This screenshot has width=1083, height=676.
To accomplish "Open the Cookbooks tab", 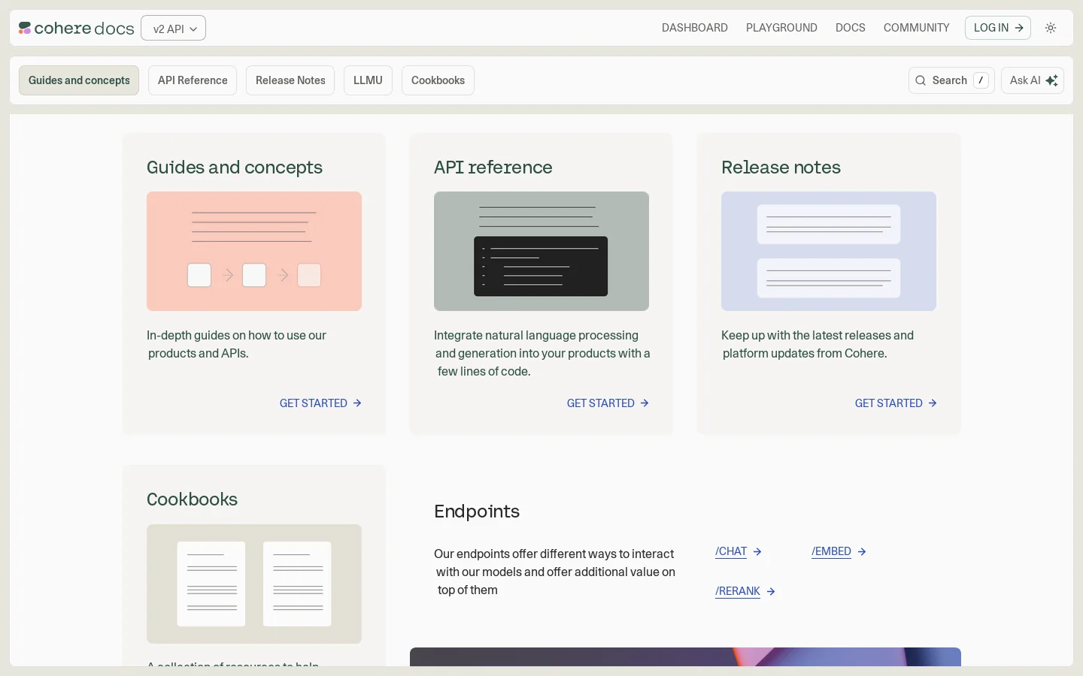I will 438,80.
